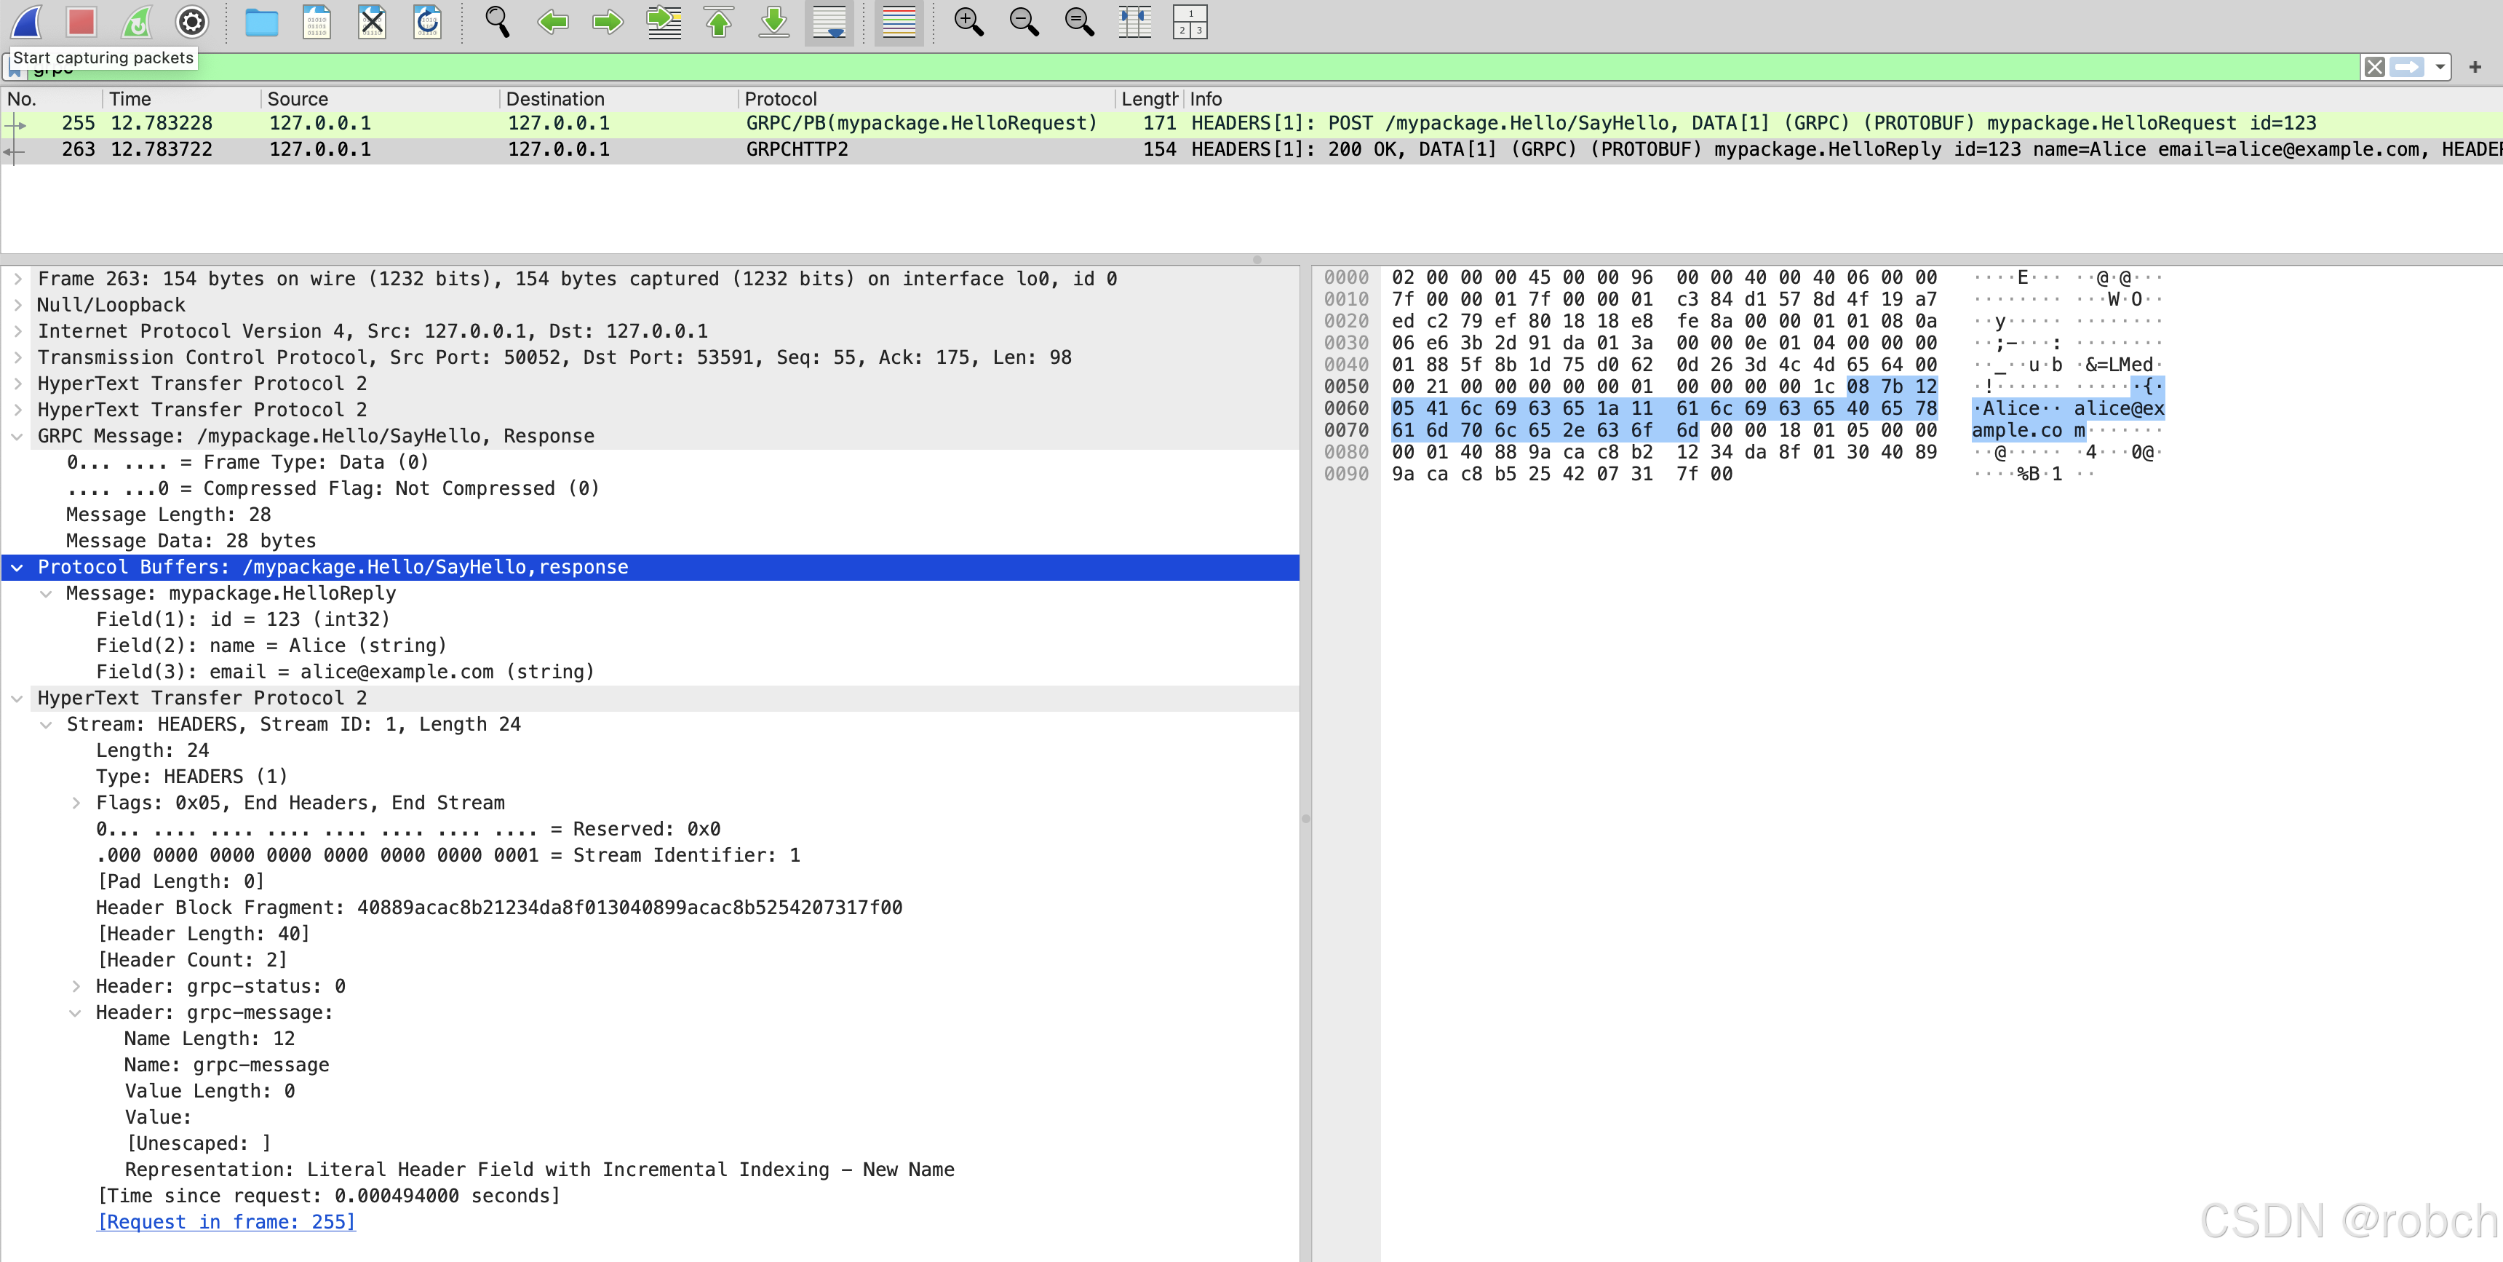
Task: Sort by the Protocol column header
Action: (x=927, y=98)
